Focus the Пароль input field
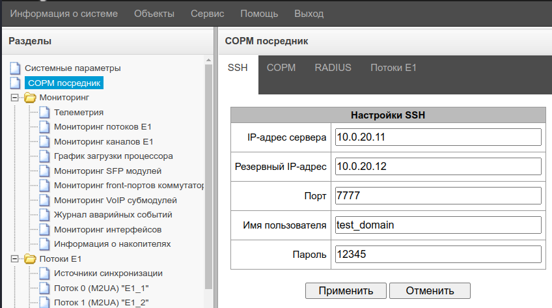The image size is (552, 308). pos(438,255)
